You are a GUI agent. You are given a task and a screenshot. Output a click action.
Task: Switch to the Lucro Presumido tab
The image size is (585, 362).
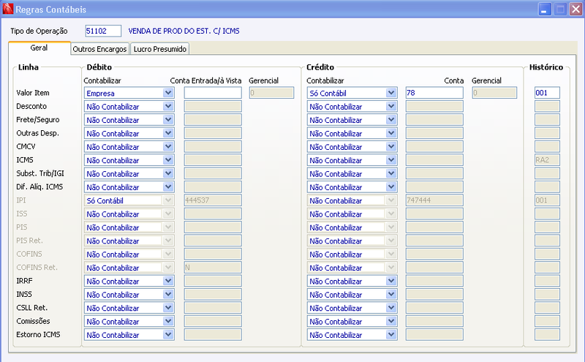(159, 49)
